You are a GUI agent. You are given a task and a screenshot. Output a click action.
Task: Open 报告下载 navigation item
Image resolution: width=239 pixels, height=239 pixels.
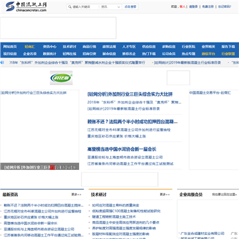click(x=228, y=46)
